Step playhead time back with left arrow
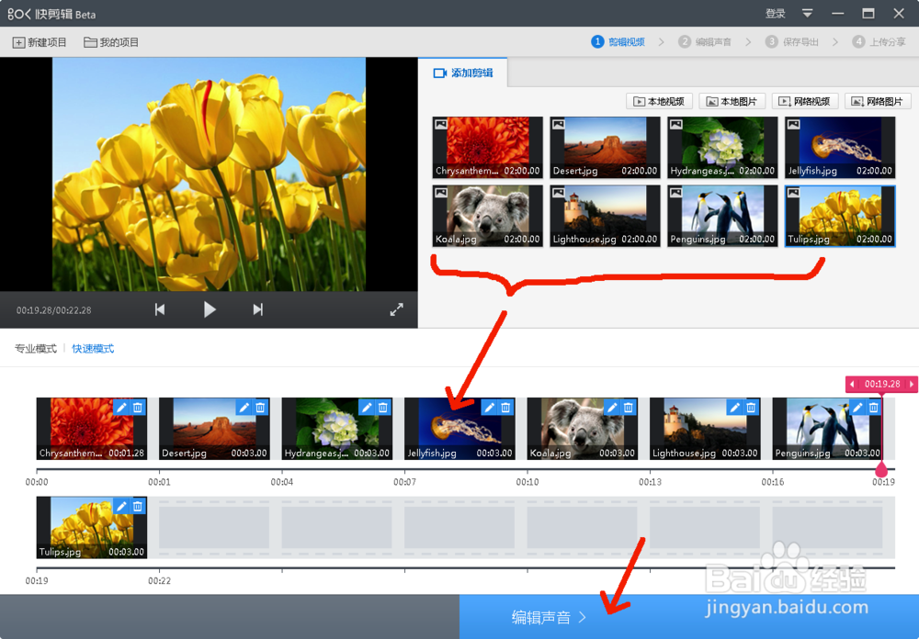 coord(852,384)
